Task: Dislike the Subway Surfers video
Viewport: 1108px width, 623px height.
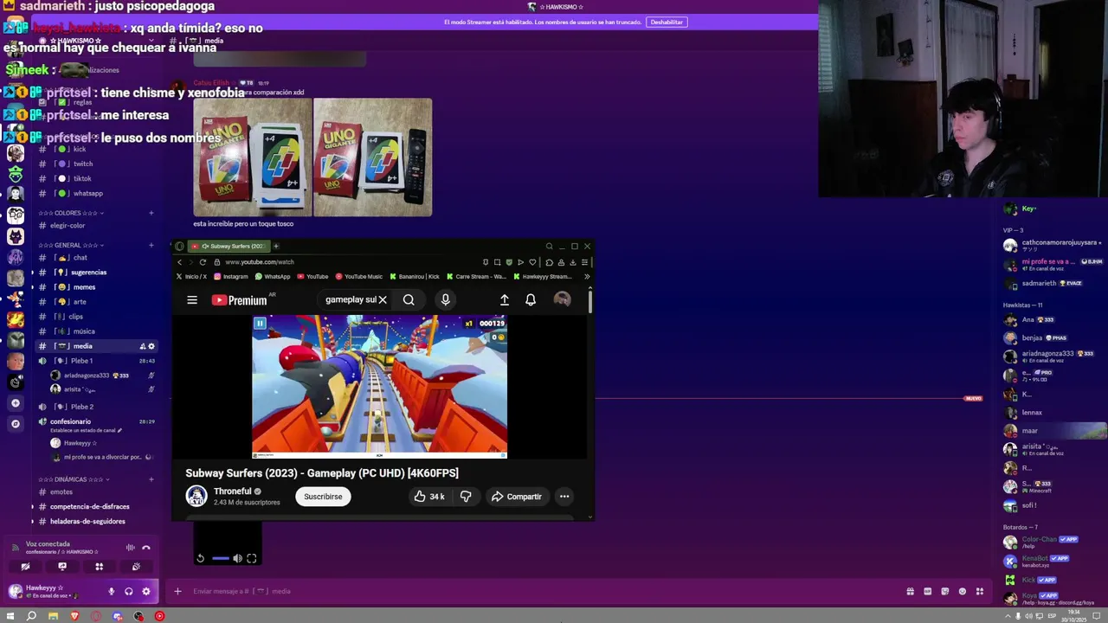Action: [x=466, y=497]
